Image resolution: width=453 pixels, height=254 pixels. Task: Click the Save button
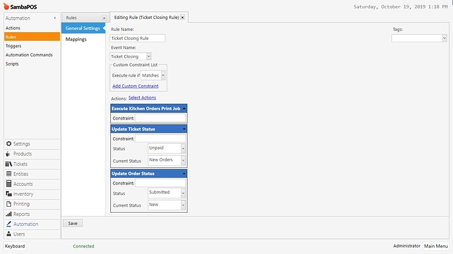point(73,223)
